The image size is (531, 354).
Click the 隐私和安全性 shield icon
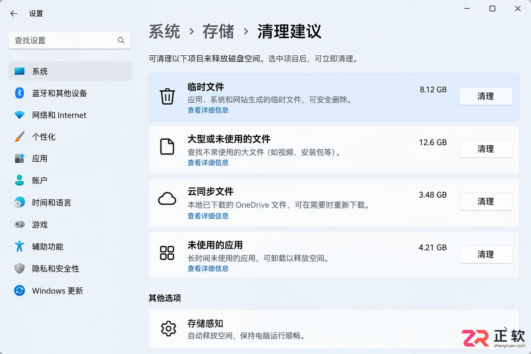click(x=20, y=268)
